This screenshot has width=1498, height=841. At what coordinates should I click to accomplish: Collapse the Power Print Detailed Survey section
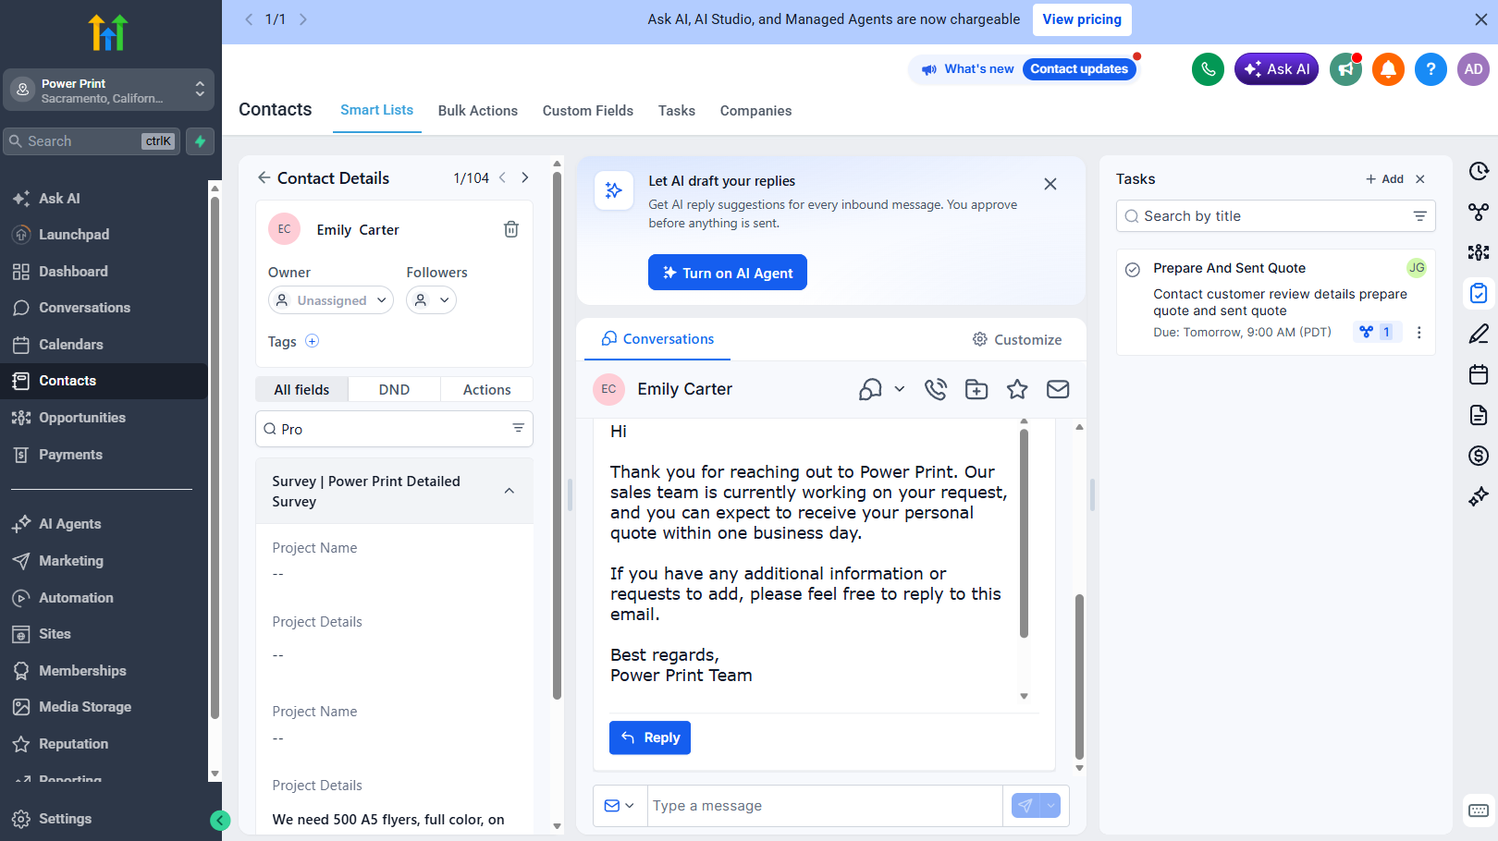tap(510, 491)
